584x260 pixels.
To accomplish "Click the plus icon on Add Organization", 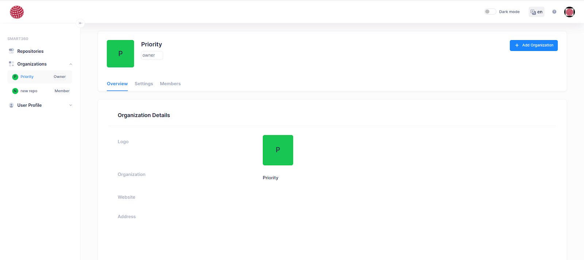I will coord(517,45).
